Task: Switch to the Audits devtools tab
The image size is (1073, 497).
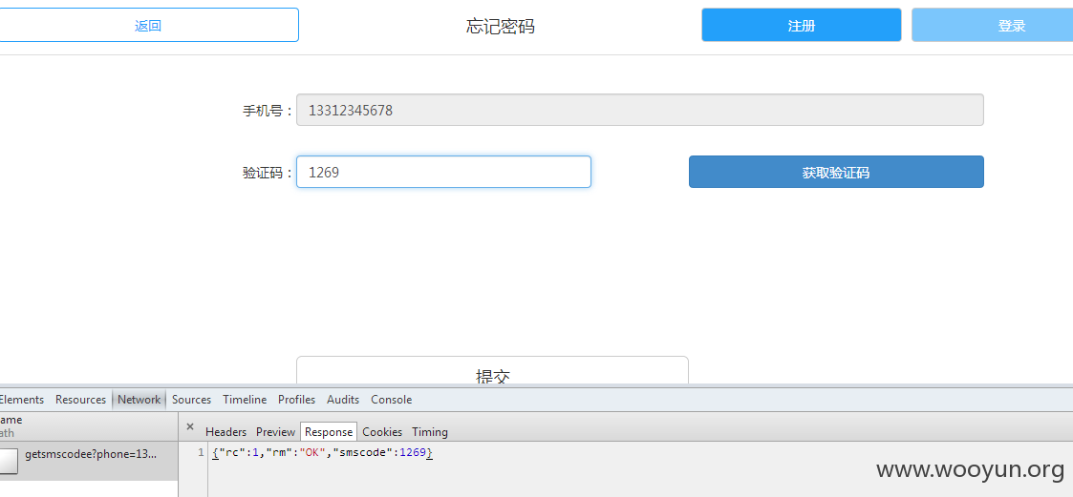Action: coord(343,400)
